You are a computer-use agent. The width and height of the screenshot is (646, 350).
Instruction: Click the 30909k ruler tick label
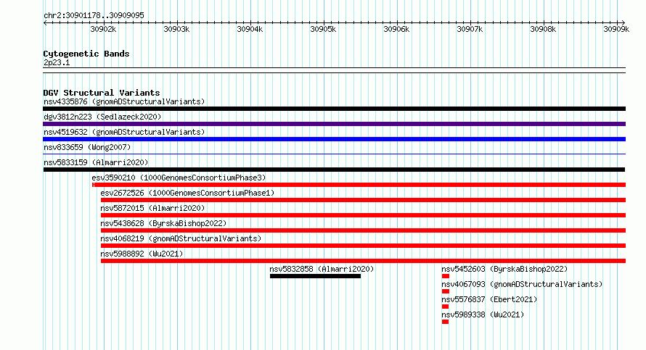point(616,29)
